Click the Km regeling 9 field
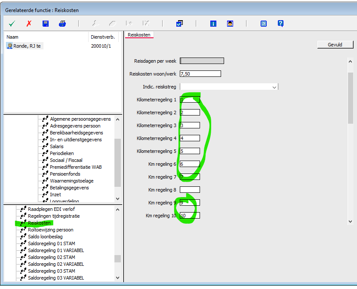357x289 pixels. [x=190, y=203]
